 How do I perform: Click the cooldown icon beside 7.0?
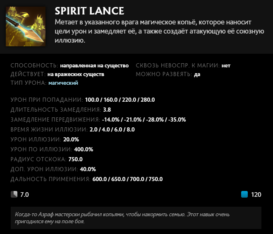tap(14, 194)
